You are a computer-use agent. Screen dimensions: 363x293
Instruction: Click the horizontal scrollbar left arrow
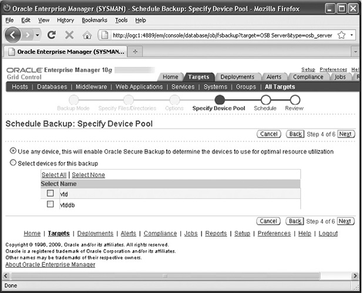click(x=6, y=275)
